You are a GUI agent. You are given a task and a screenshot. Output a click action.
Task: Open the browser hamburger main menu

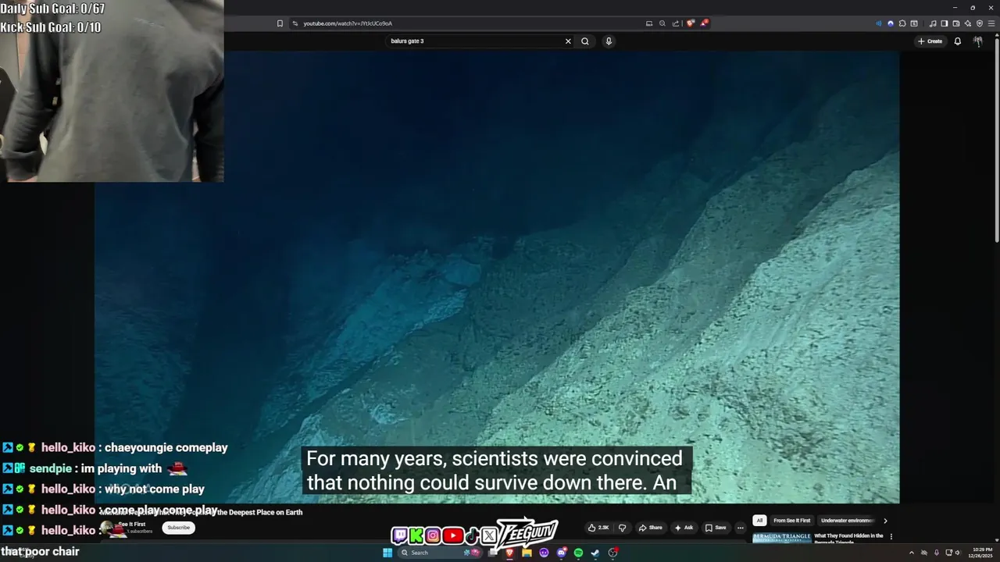(x=991, y=23)
